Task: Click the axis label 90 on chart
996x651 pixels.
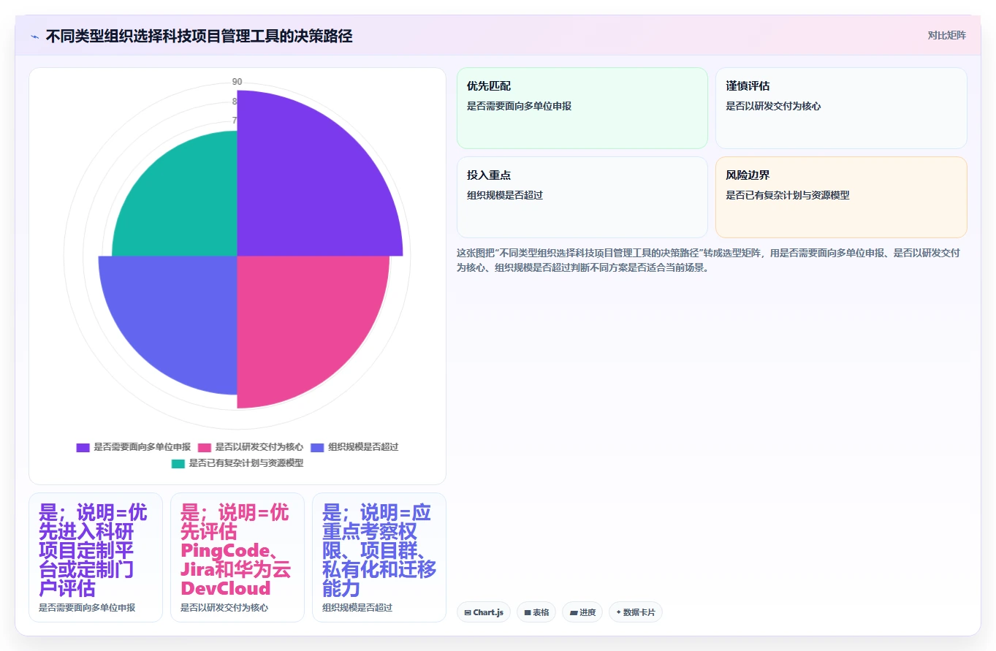Action: click(x=237, y=82)
